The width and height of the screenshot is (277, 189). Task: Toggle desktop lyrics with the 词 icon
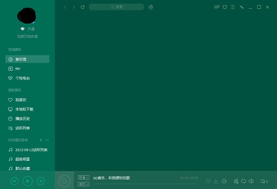coord(236,181)
